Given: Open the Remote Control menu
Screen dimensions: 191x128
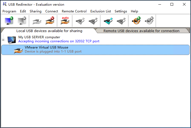Looking at the screenshot, I should [74, 11].
